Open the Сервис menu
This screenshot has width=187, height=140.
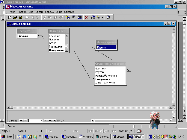[x=49, y=12]
